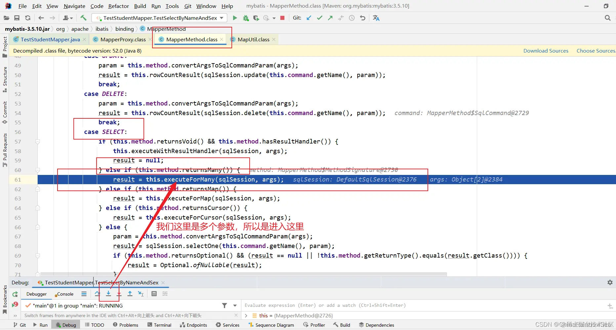
Task: Show Git history clock icon
Action: [352, 18]
